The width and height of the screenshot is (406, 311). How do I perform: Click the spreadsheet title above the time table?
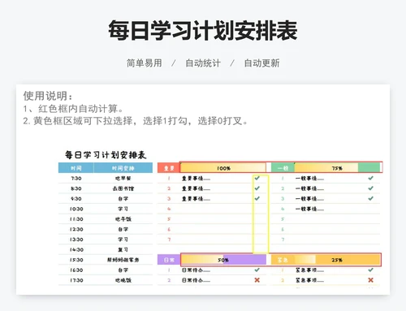pos(106,155)
